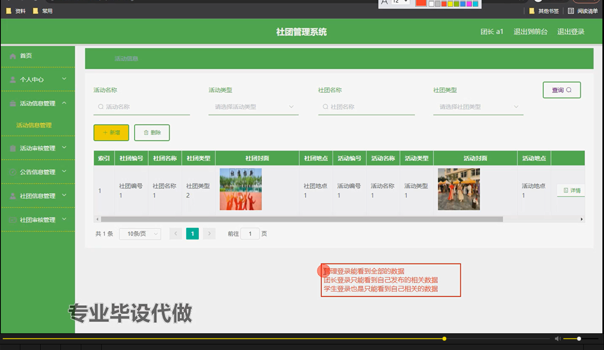Click the 详情 detail link in table row
The image size is (604, 350).
point(571,191)
